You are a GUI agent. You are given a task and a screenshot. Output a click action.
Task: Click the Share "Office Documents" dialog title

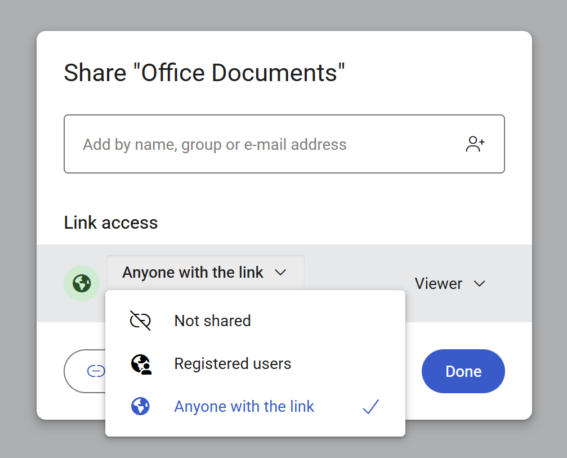[x=204, y=73]
